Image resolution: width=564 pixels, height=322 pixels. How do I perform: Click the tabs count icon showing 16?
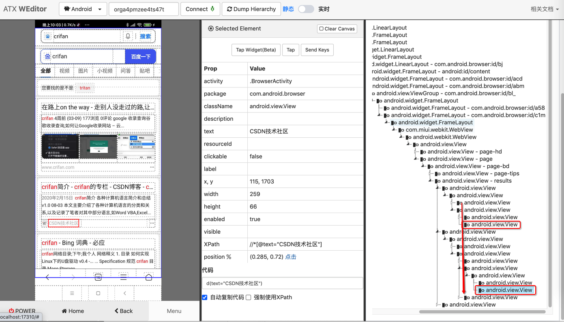click(x=98, y=277)
